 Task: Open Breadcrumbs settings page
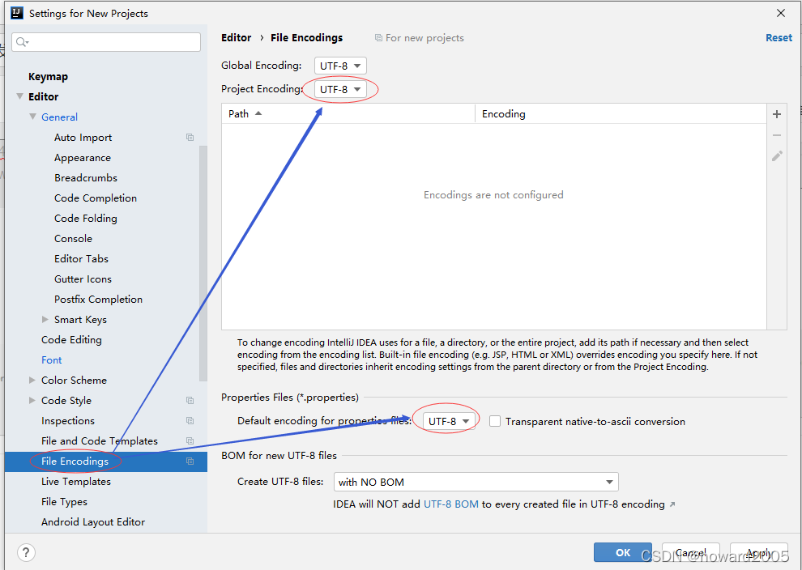click(x=86, y=177)
